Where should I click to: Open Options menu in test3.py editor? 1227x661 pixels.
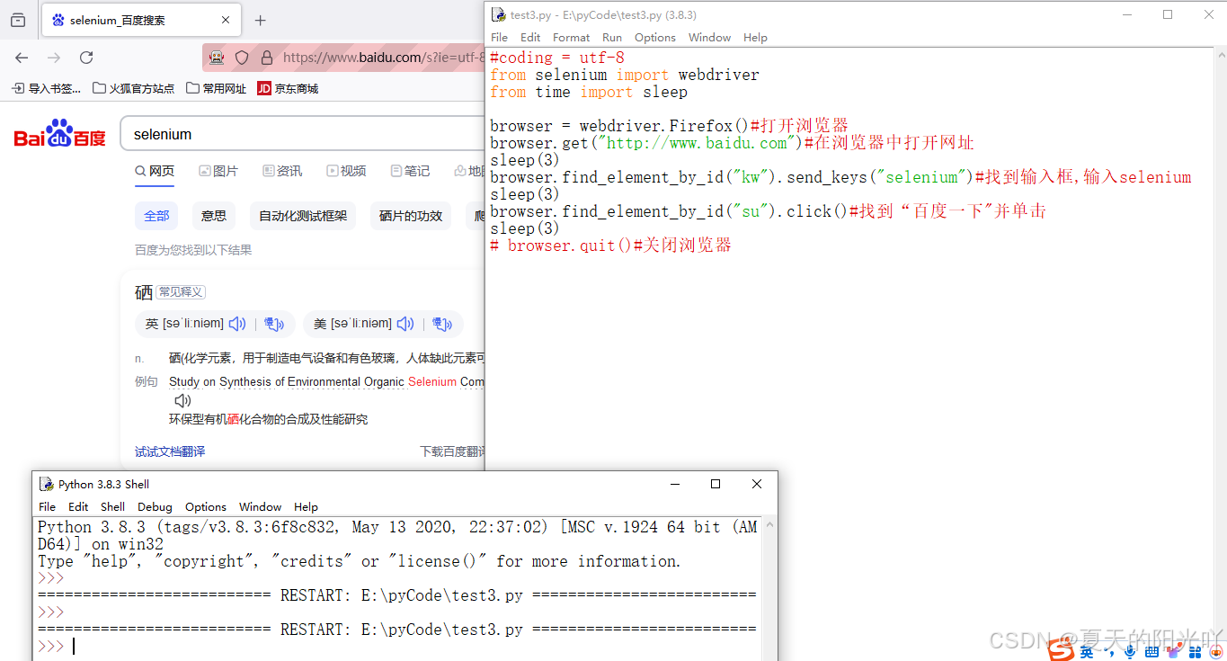[x=654, y=38]
